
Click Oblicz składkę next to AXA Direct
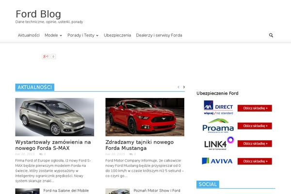click(x=255, y=108)
